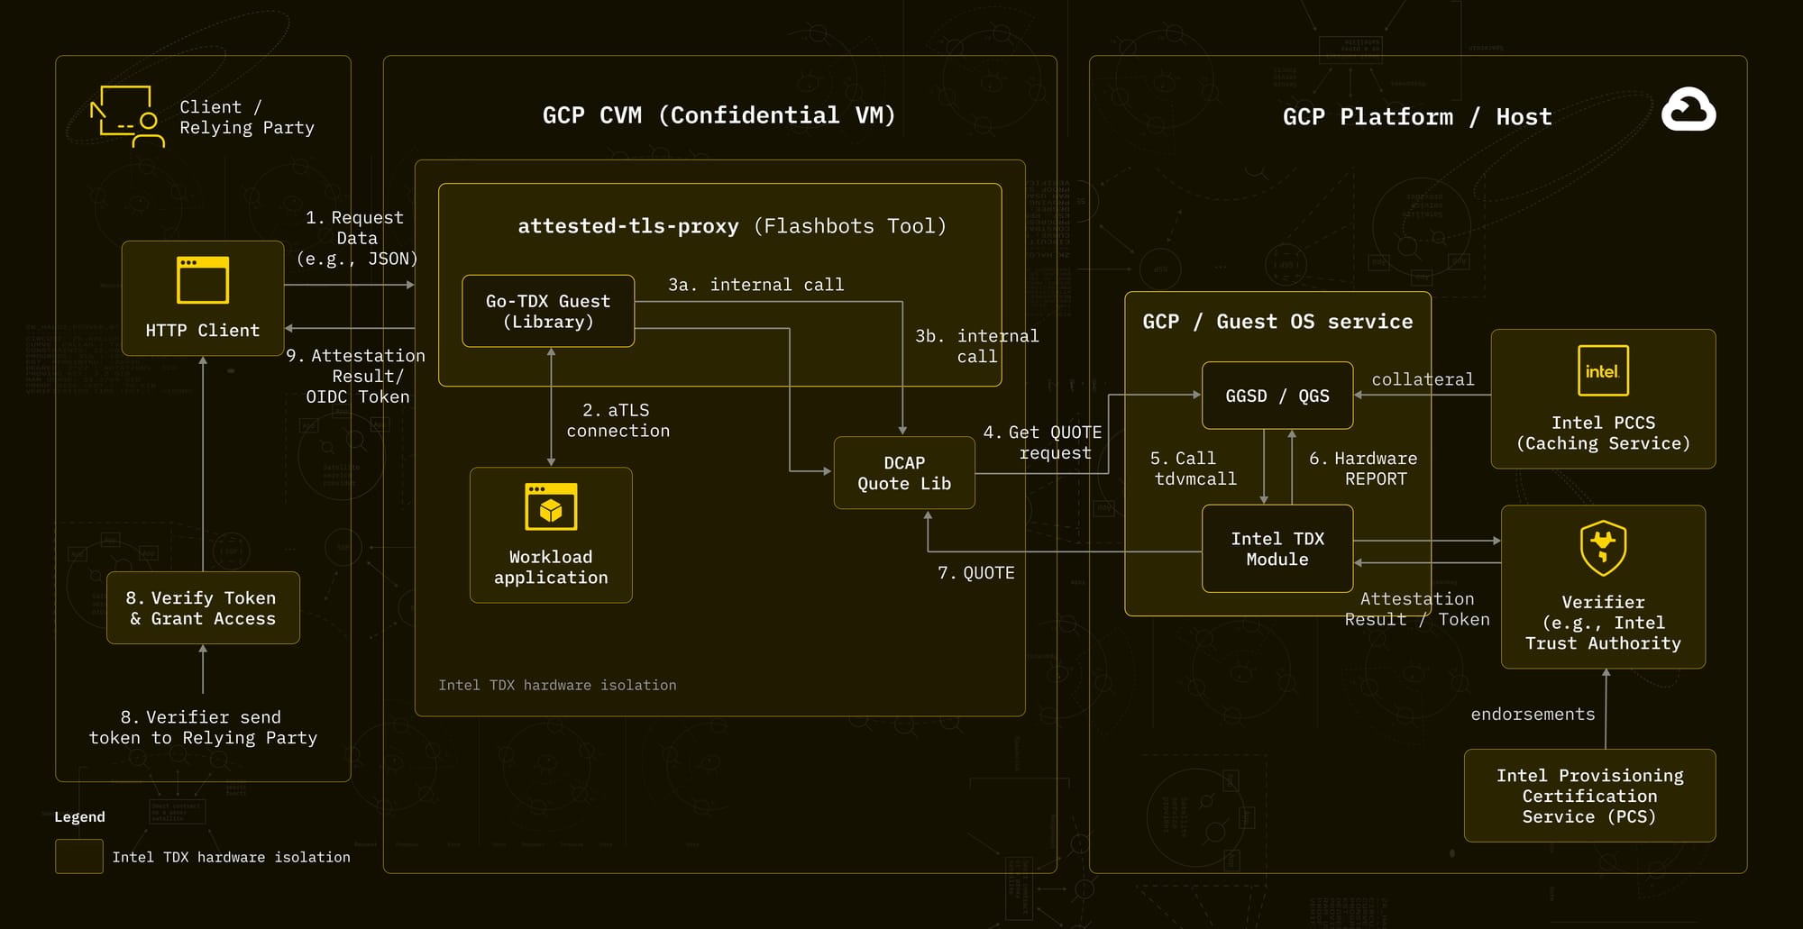
Task: Click the Client / Relying Party user icon
Action: 127,116
